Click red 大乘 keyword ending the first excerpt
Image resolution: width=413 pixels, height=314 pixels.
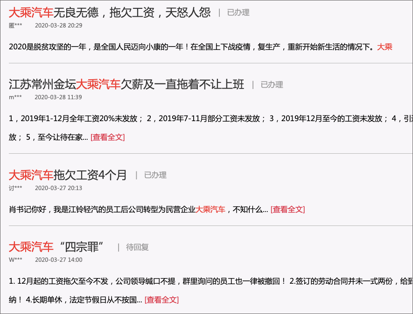click(x=385, y=47)
